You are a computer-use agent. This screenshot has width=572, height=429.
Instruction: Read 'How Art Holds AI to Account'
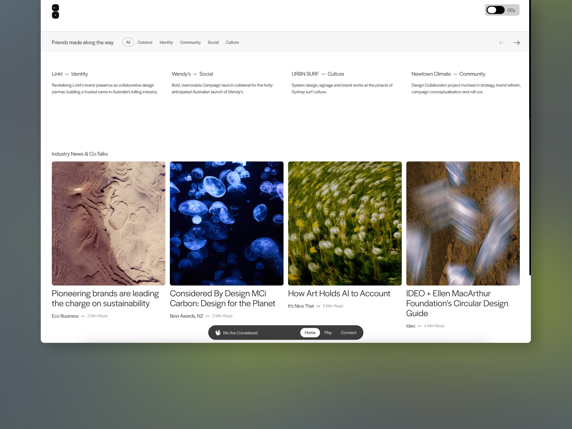(x=339, y=294)
